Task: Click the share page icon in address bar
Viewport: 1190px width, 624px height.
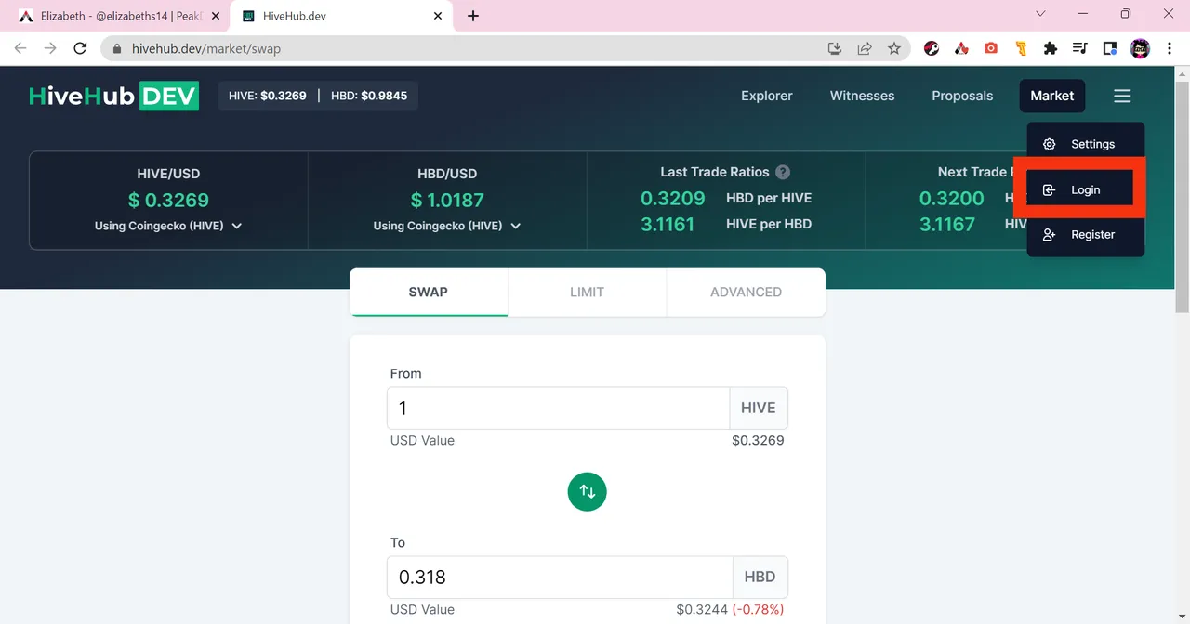Action: (865, 48)
